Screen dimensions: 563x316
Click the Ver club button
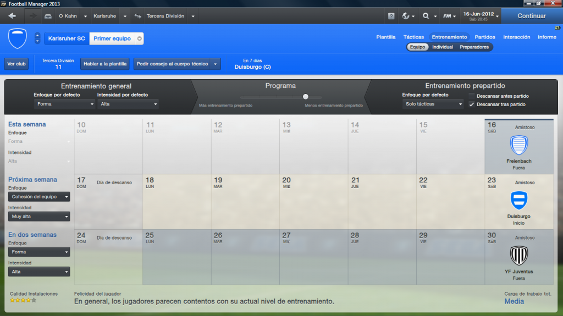[x=16, y=64]
